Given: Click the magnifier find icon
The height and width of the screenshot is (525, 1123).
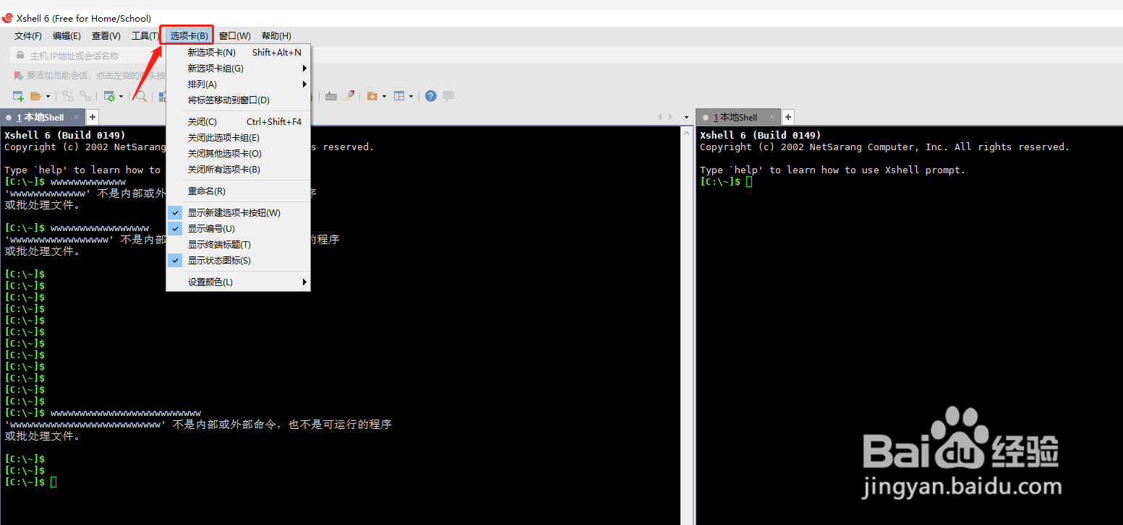Looking at the screenshot, I should [x=140, y=96].
